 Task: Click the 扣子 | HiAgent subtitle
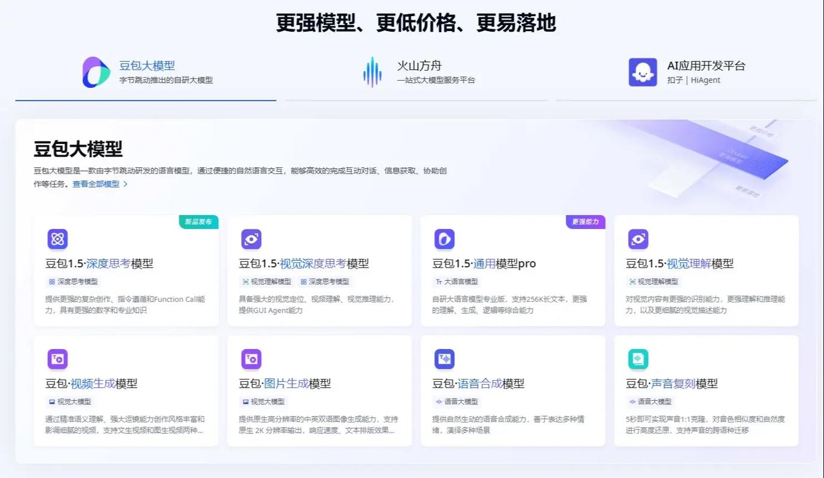click(694, 80)
